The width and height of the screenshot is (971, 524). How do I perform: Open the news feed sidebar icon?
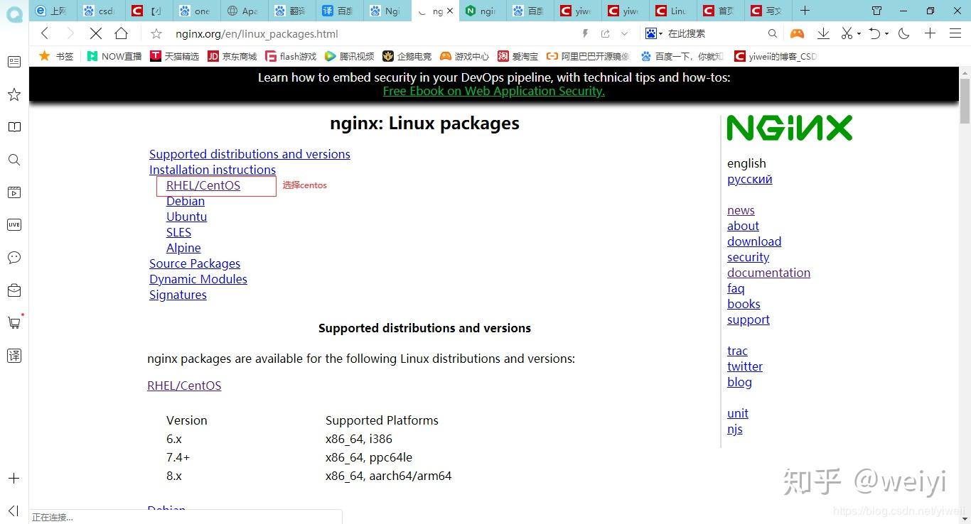[14, 62]
